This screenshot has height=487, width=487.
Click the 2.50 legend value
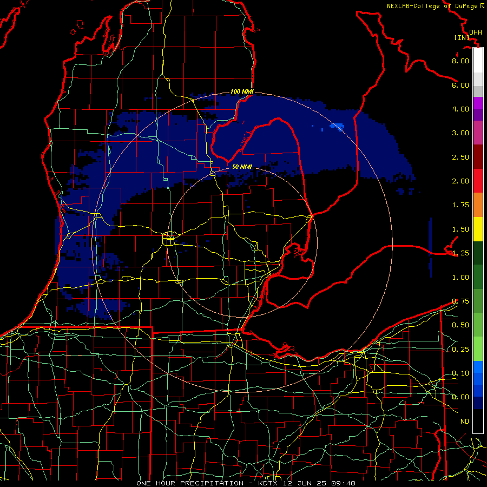click(x=460, y=157)
